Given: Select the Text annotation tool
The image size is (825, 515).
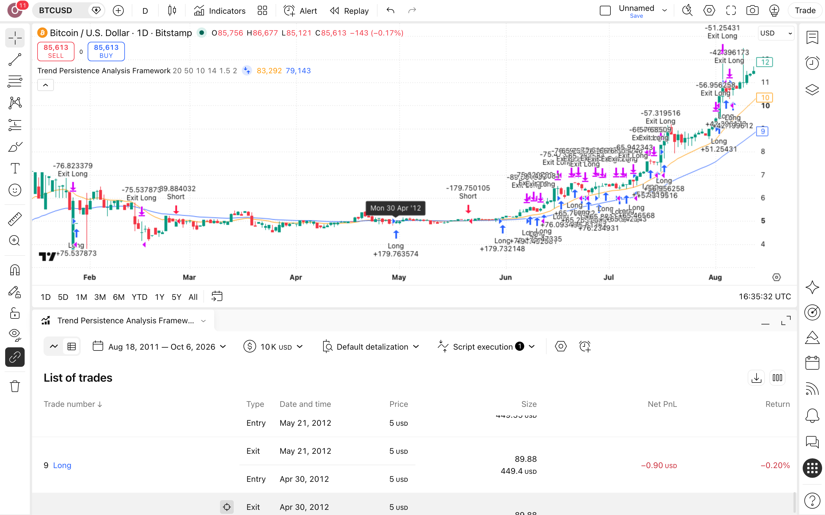Looking at the screenshot, I should coord(15,168).
